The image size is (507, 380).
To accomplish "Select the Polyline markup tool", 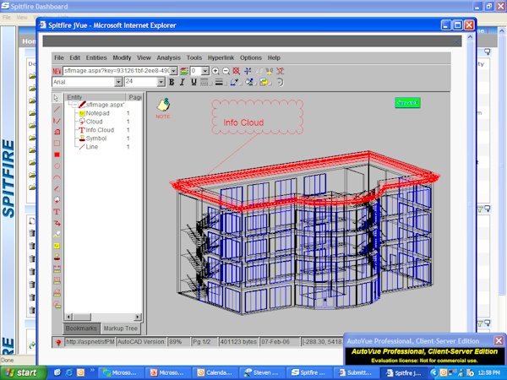I will (x=57, y=121).
